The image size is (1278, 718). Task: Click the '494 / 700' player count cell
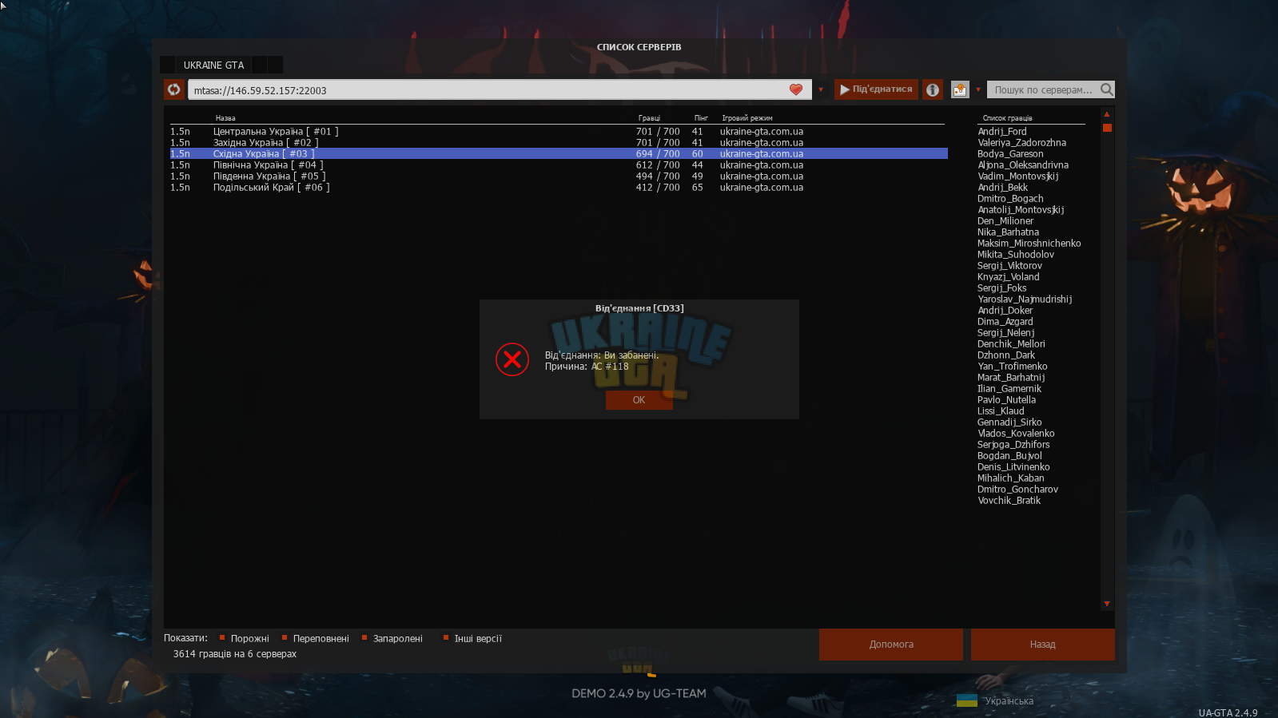click(658, 176)
